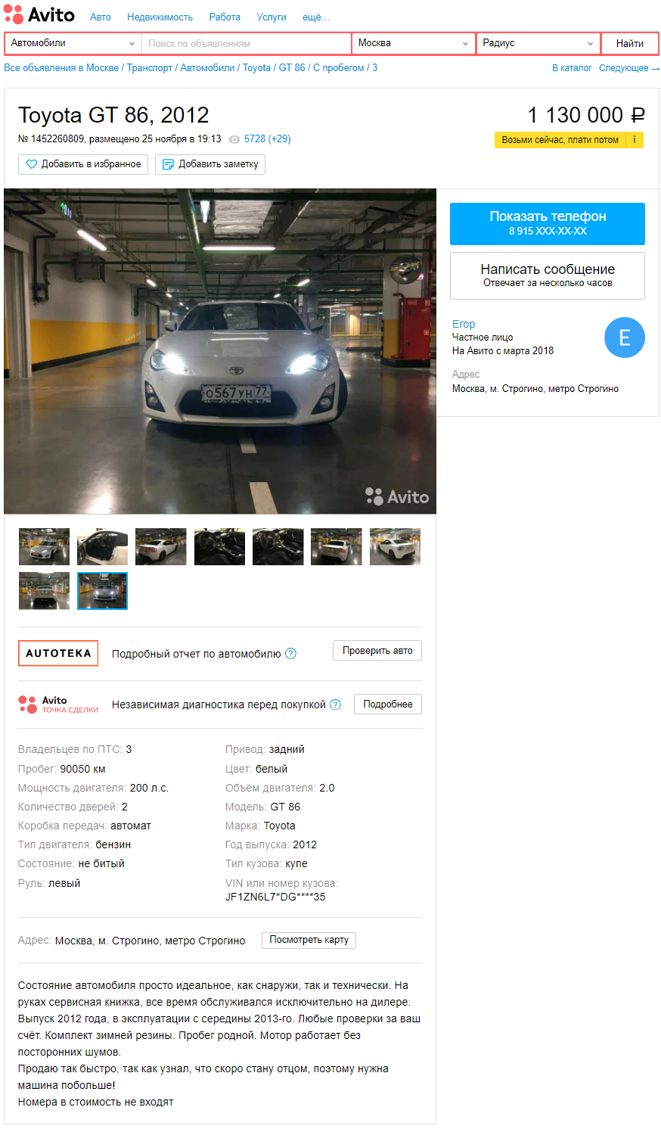Select the highlighted active front-view thumbnail
The image size is (661, 1129).
[x=102, y=591]
